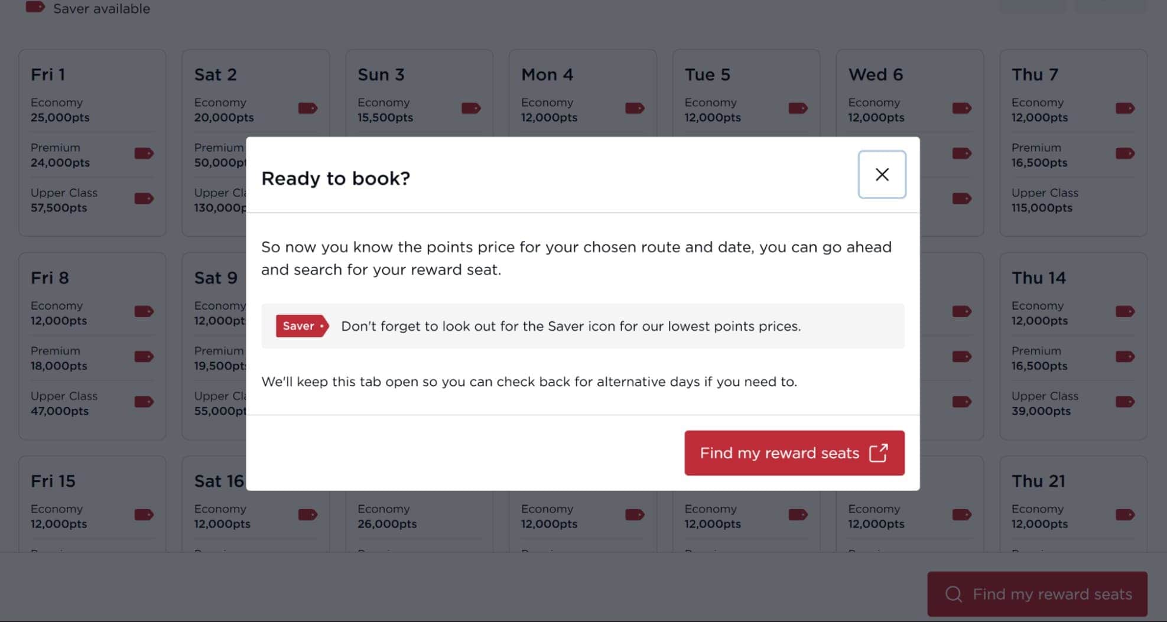Select the Saver tag on Sat 9 Upper Class
This screenshot has height=622, width=1167.
point(307,402)
